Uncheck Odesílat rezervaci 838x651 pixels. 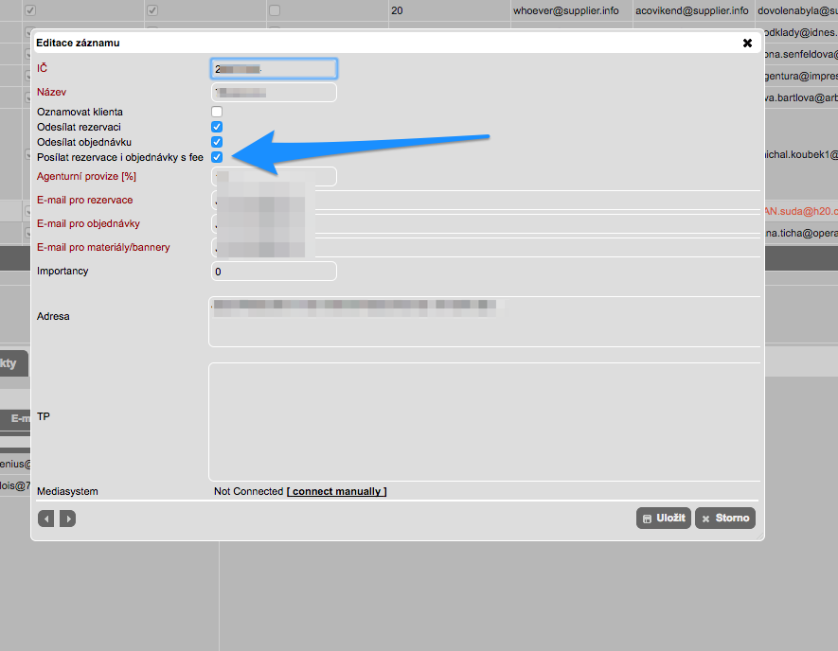click(x=217, y=127)
